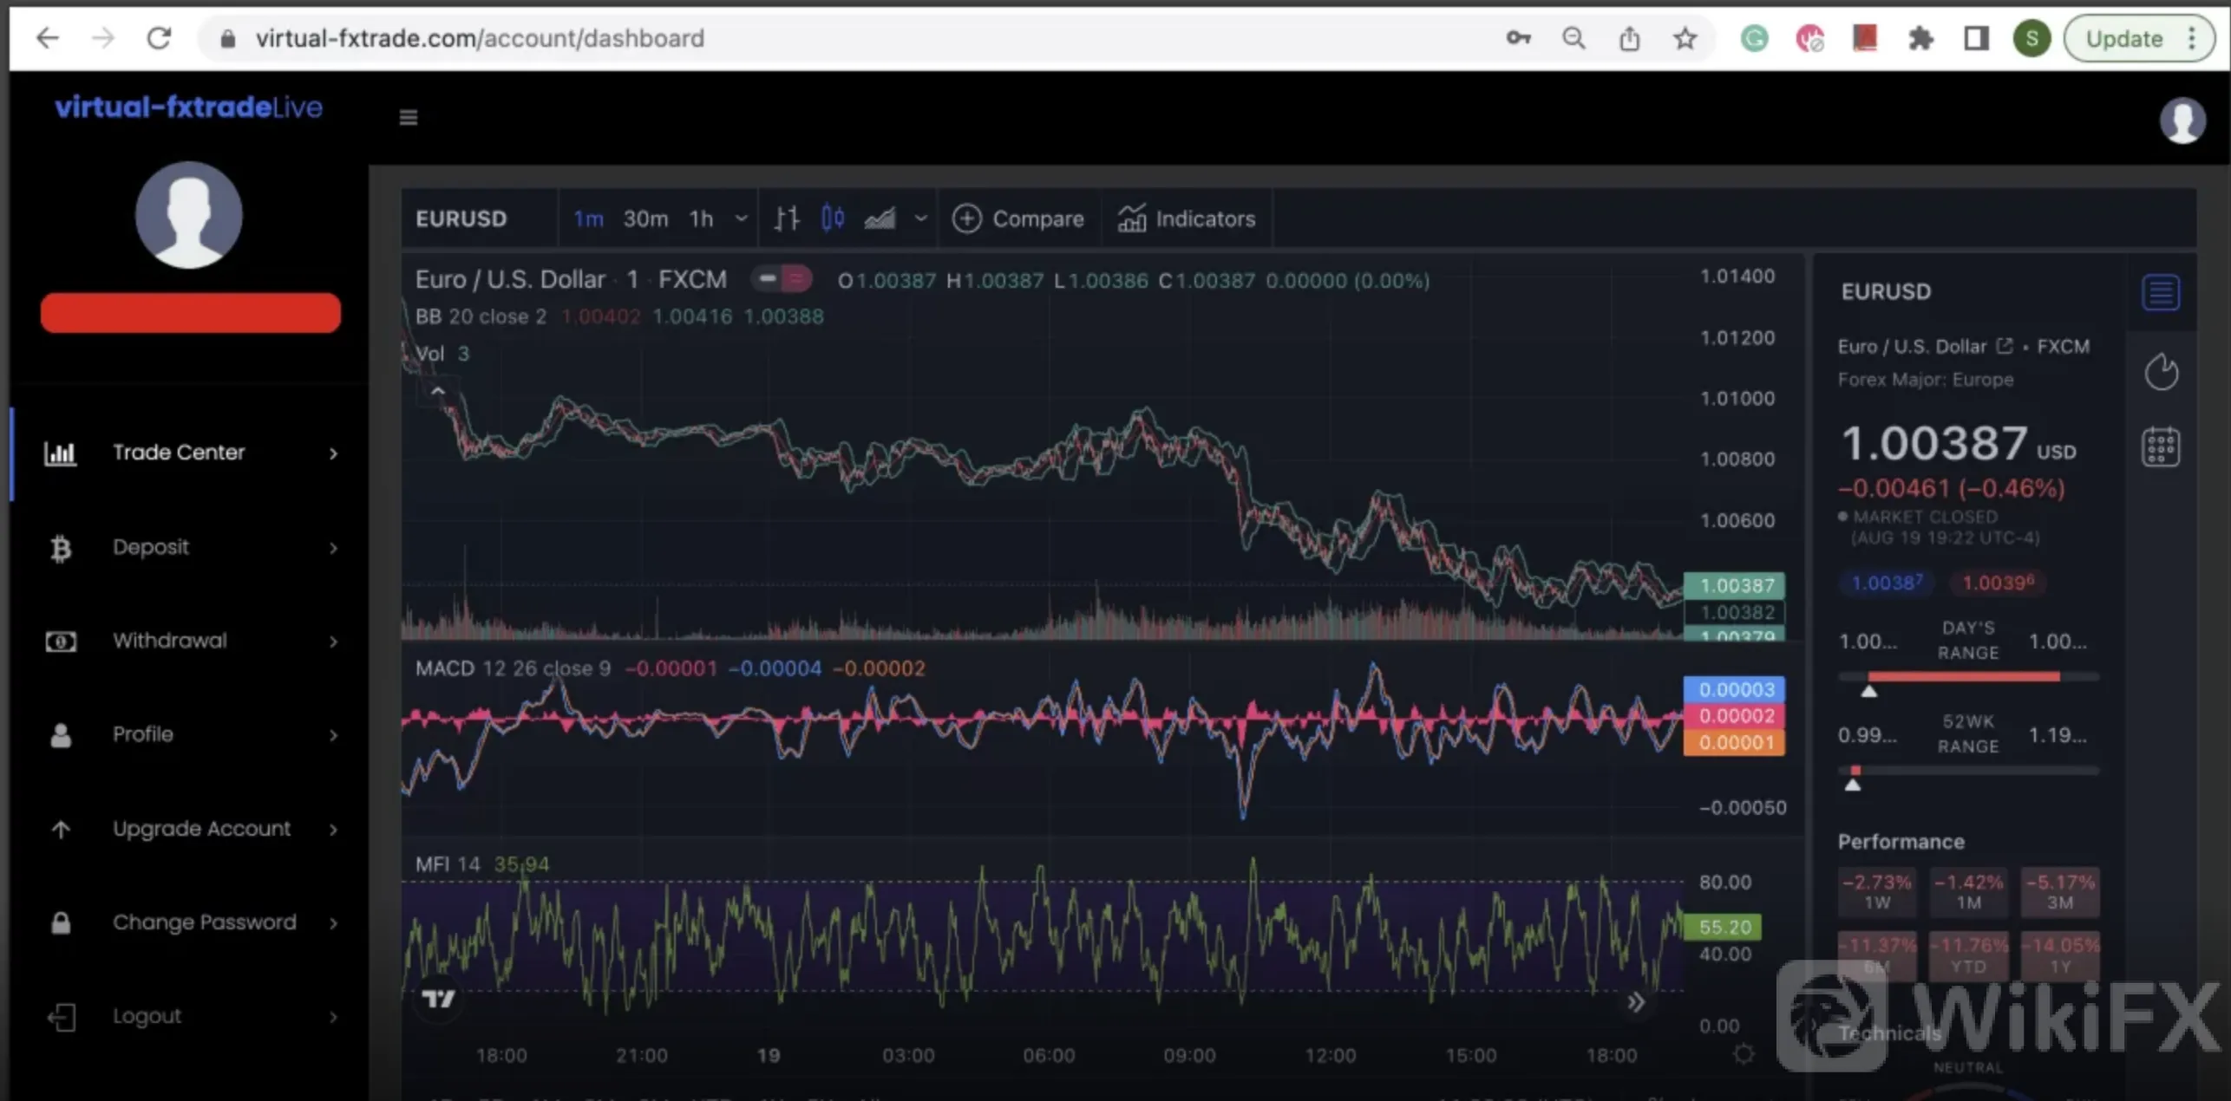
Task: Click the 1.00387 current price label on axis
Action: [x=1735, y=585]
